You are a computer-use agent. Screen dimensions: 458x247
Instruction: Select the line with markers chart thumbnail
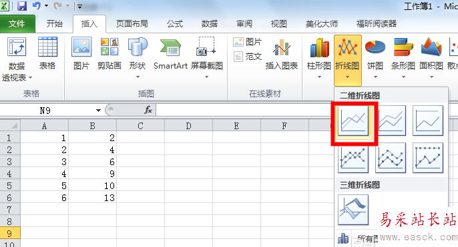pos(353,158)
